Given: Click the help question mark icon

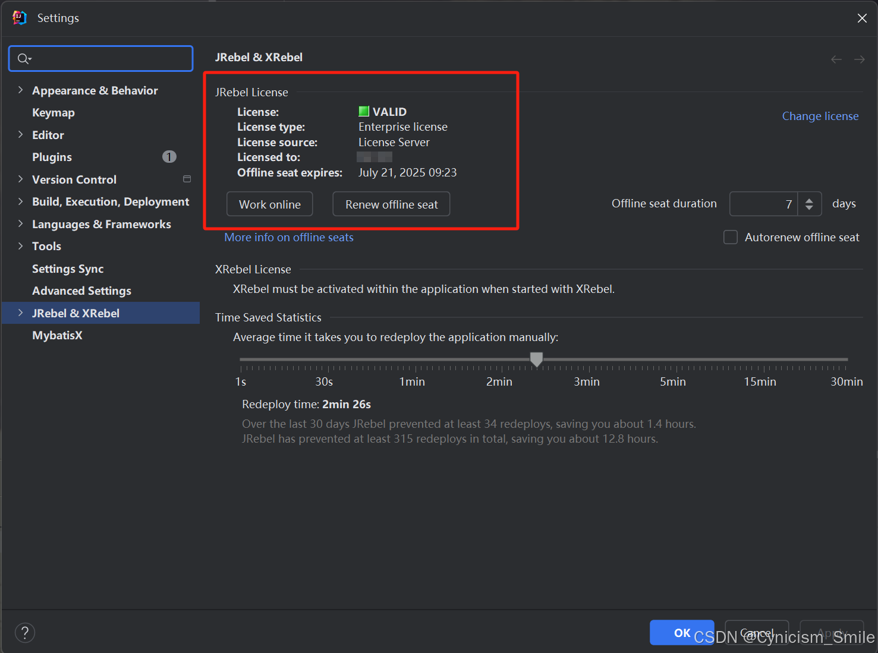Looking at the screenshot, I should click(x=25, y=633).
